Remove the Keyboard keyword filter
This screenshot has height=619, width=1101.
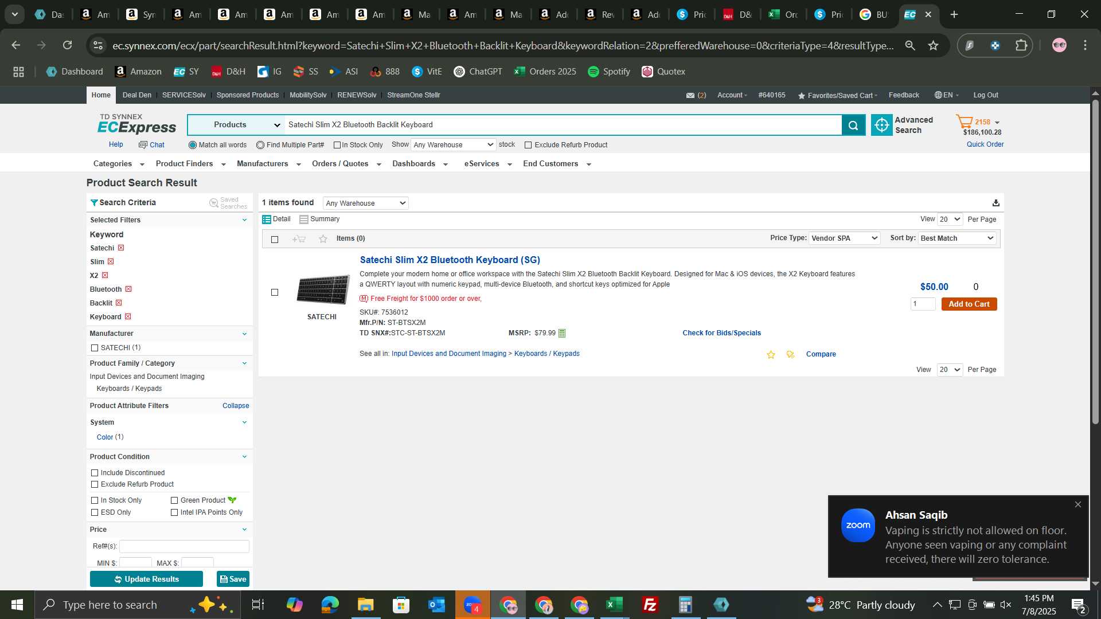[128, 317]
